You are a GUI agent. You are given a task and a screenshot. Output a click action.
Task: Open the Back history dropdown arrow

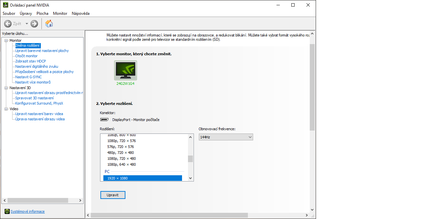27,24
